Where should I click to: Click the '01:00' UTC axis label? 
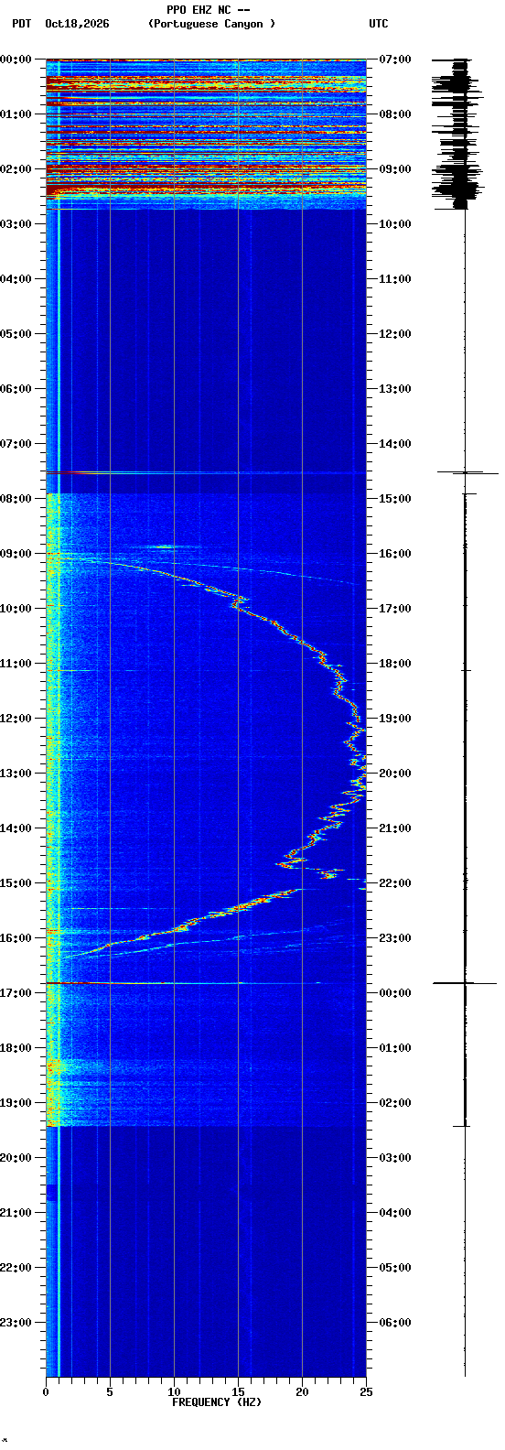(x=395, y=1048)
